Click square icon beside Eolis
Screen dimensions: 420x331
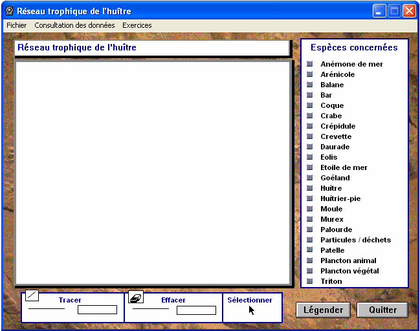click(309, 157)
